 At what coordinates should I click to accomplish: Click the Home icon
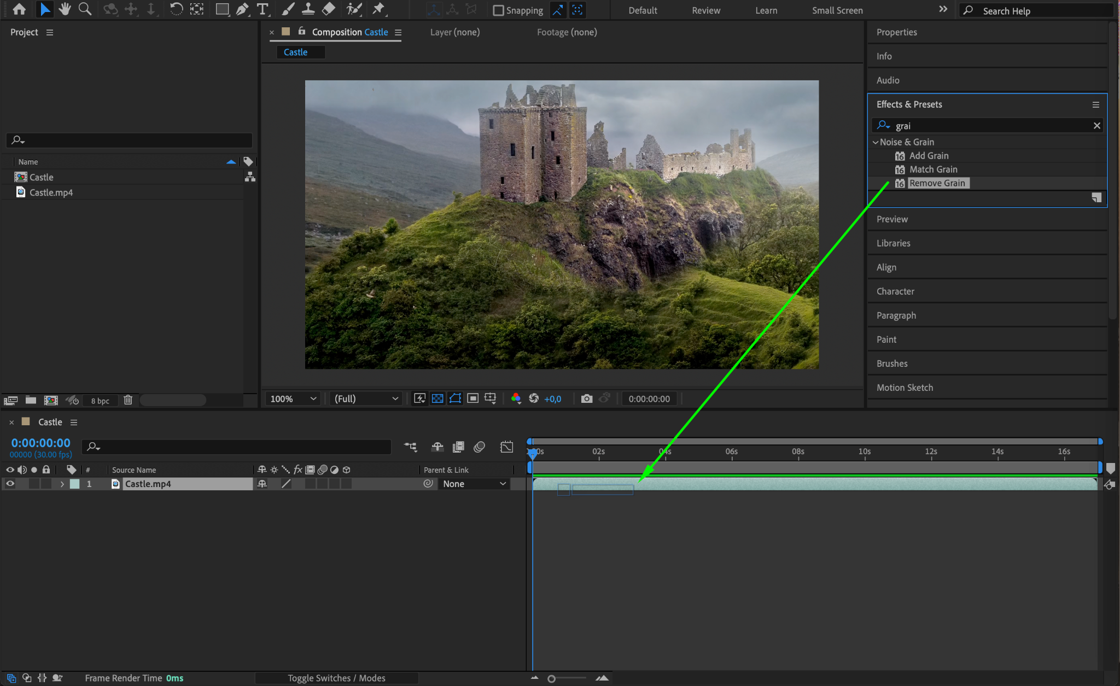pyautogui.click(x=19, y=9)
